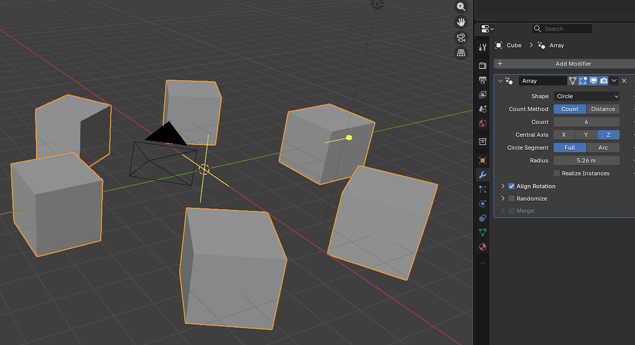Open the Collection properties tab
The width and height of the screenshot is (635, 345).
pyautogui.click(x=482, y=142)
